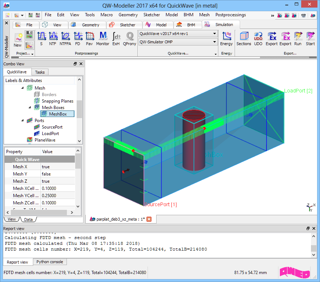The image size is (320, 282).
Task: Click the Energy icon in ribbon
Action: [x=226, y=38]
